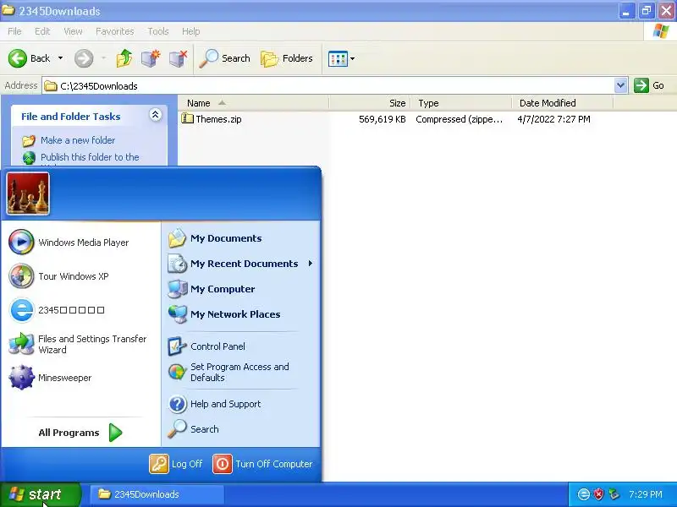Go up one folder level
Image resolution: width=677 pixels, height=507 pixels.
pyautogui.click(x=124, y=58)
